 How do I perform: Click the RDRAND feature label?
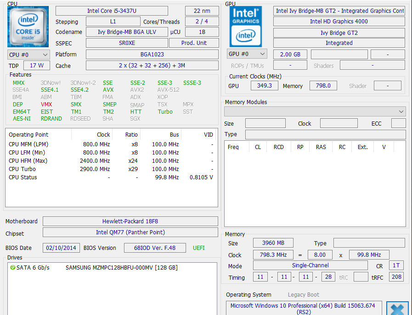point(51,119)
